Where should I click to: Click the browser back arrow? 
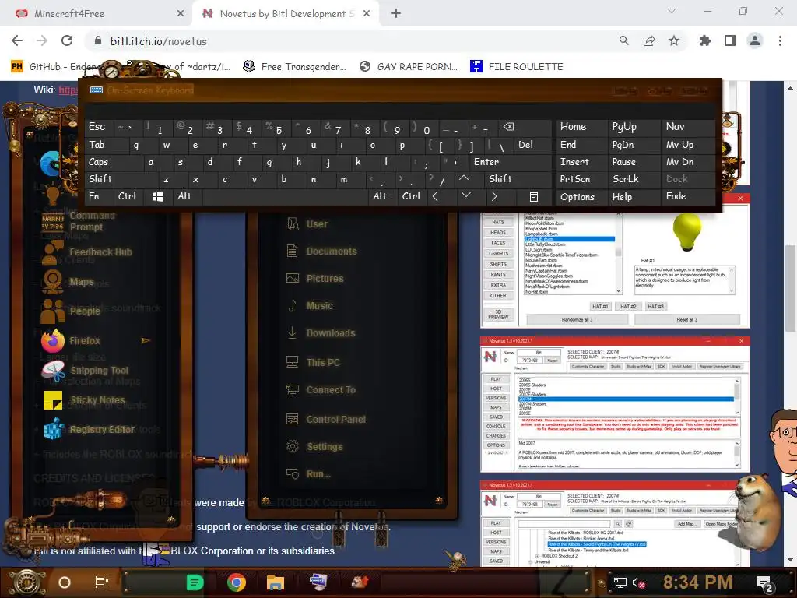[17, 40]
